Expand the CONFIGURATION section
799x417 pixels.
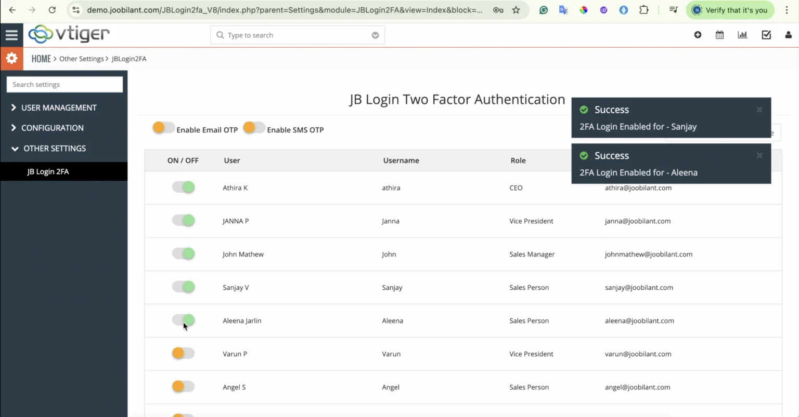[53, 128]
